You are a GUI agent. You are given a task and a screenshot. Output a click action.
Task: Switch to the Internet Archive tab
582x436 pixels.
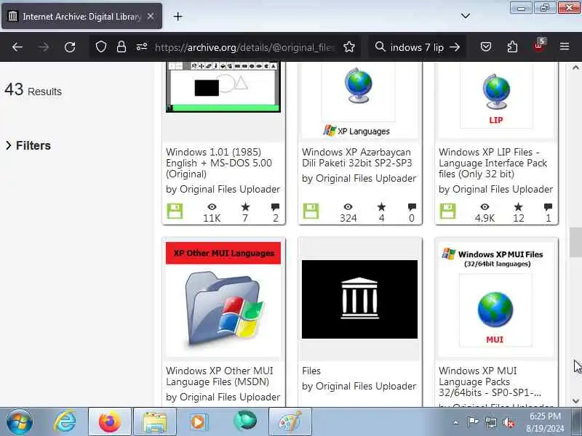(82, 16)
